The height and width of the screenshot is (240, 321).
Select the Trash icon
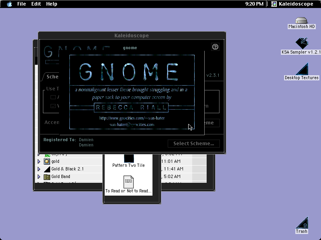click(x=302, y=223)
